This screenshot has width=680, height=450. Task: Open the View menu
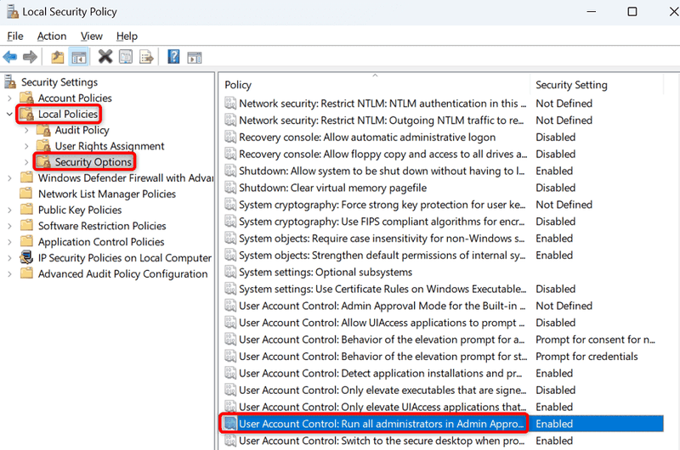(x=92, y=36)
